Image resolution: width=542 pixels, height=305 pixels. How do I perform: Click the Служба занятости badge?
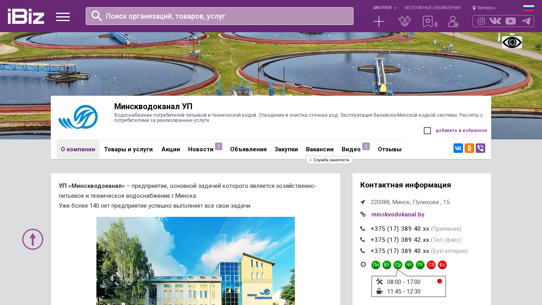(x=329, y=160)
